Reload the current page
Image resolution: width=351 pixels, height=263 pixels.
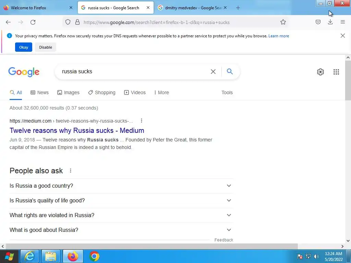(x=33, y=22)
